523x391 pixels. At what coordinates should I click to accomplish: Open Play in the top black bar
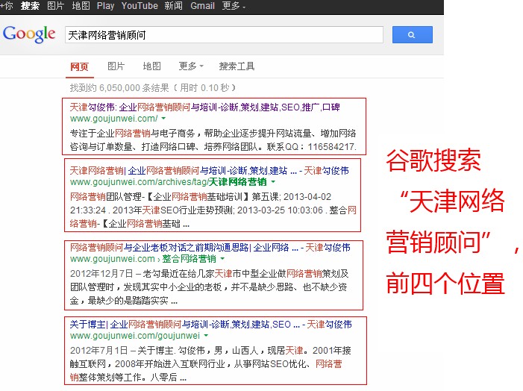tap(105, 6)
